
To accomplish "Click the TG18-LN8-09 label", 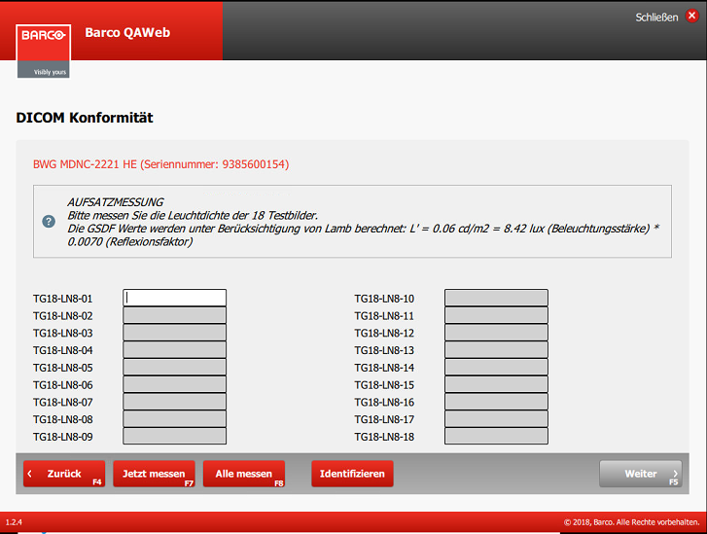I will coord(62,437).
